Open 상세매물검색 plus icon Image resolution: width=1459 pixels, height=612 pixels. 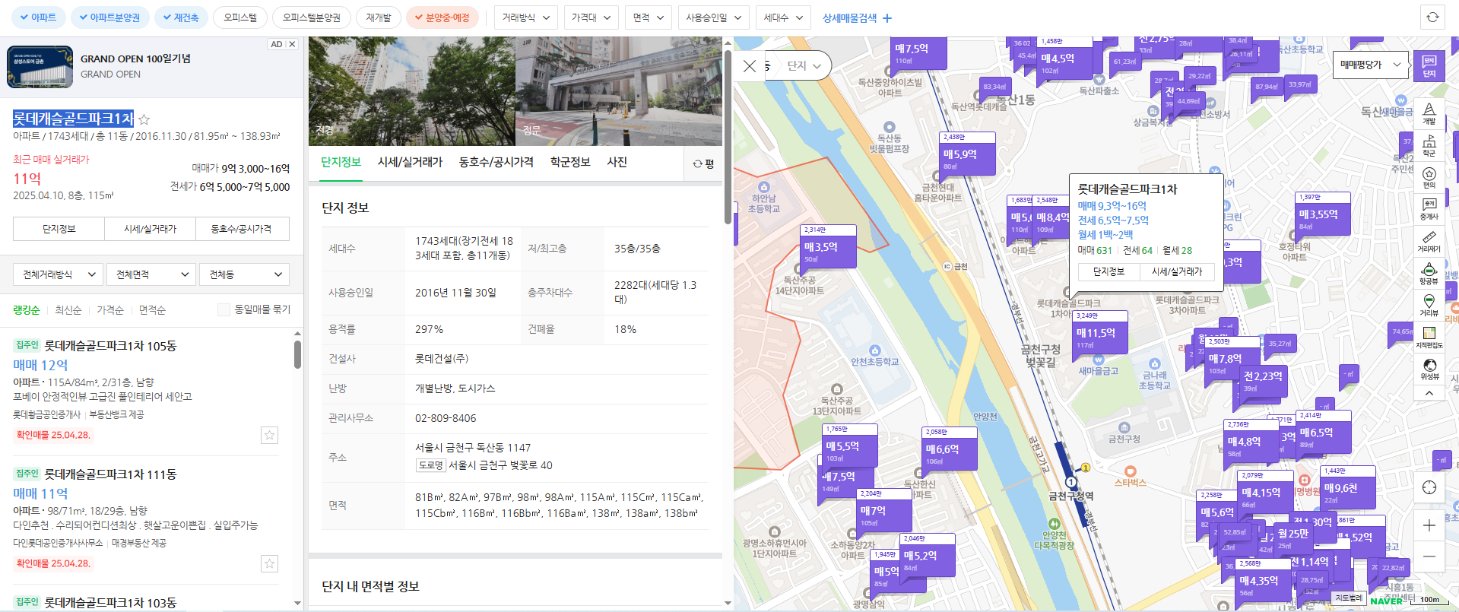click(887, 17)
